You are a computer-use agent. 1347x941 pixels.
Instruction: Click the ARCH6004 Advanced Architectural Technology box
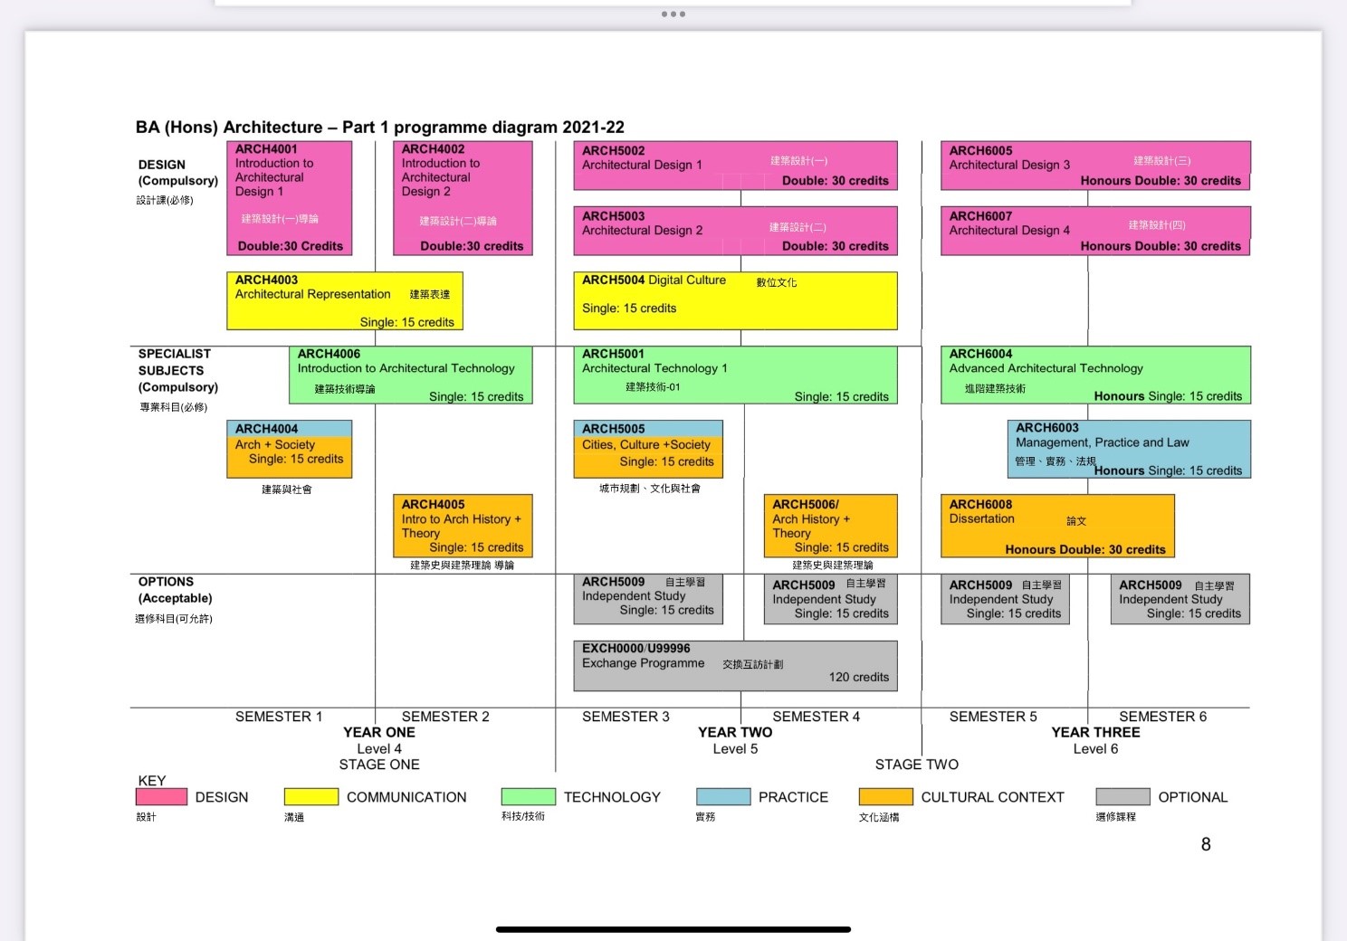(x=1095, y=375)
